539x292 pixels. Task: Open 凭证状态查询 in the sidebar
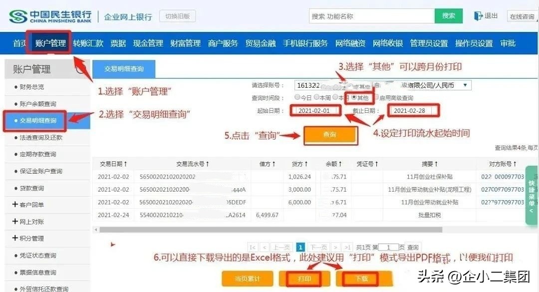pyautogui.click(x=37, y=256)
